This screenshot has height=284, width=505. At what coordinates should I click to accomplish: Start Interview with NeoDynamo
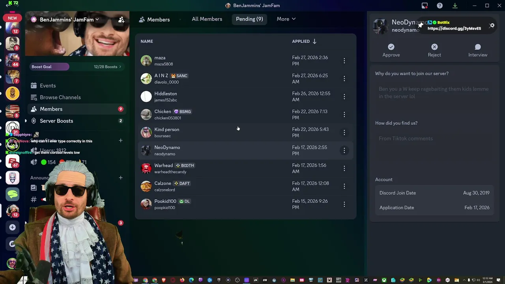pyautogui.click(x=478, y=50)
